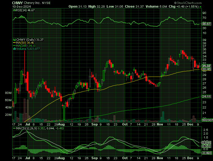The width and height of the screenshot is (213, 161).
Task: Click the 'MA(50) 30.46' legend label
Action: pos(25,43)
